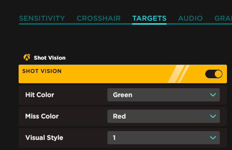The width and height of the screenshot is (232, 150).
Task: Click the Shot Vision sparkle icon
Action: (x=26, y=57)
